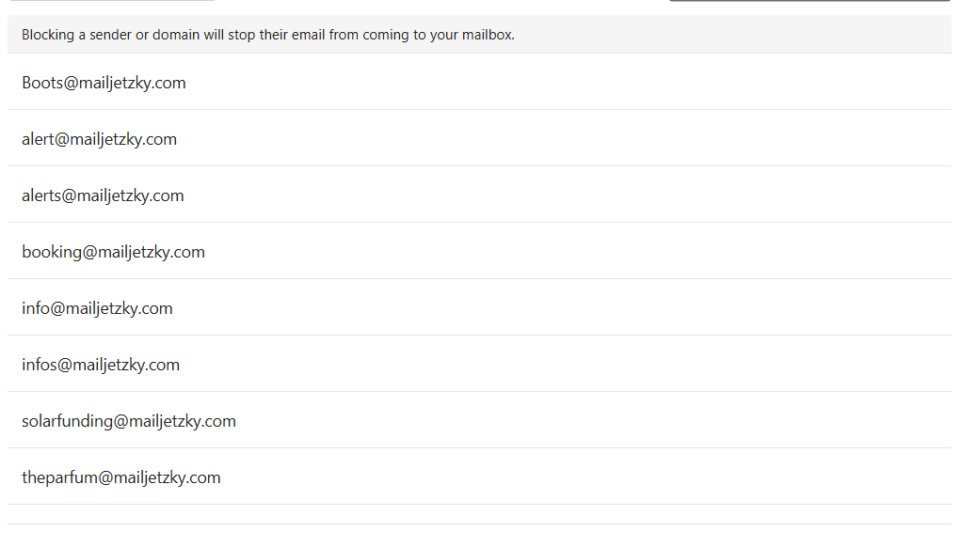Select infos@mailjetzky.com in the list

pyautogui.click(x=101, y=365)
